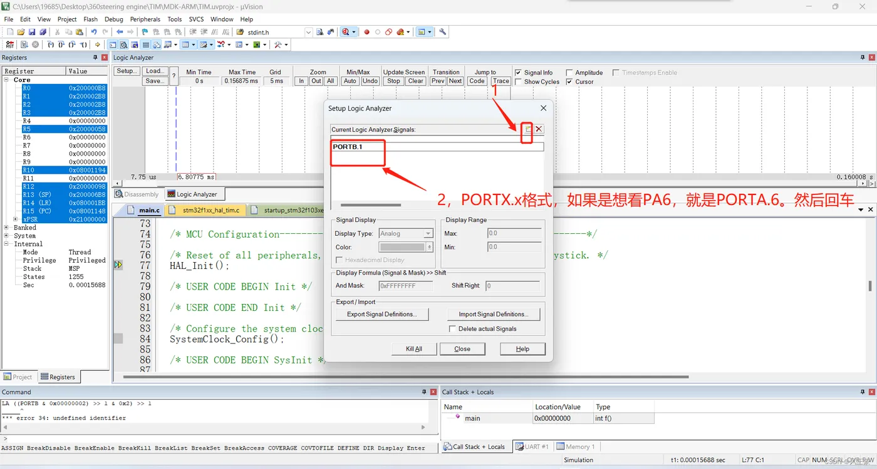Screen dimensions: 877x469
Task: Click the Close button in Setup dialog
Action: (x=462, y=349)
